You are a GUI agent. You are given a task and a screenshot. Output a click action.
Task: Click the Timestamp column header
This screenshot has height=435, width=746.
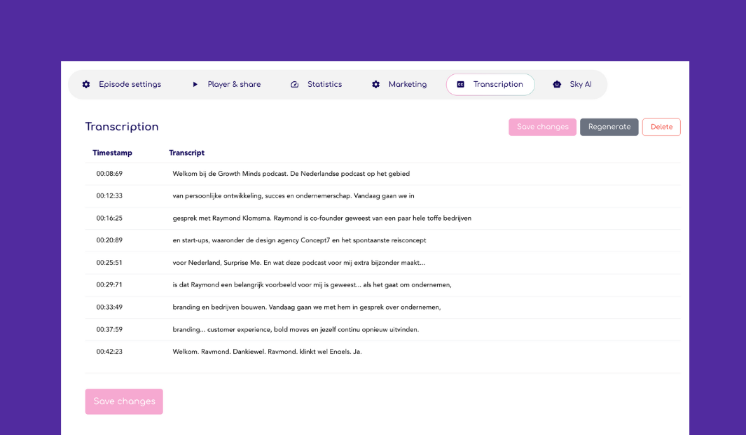[112, 153]
